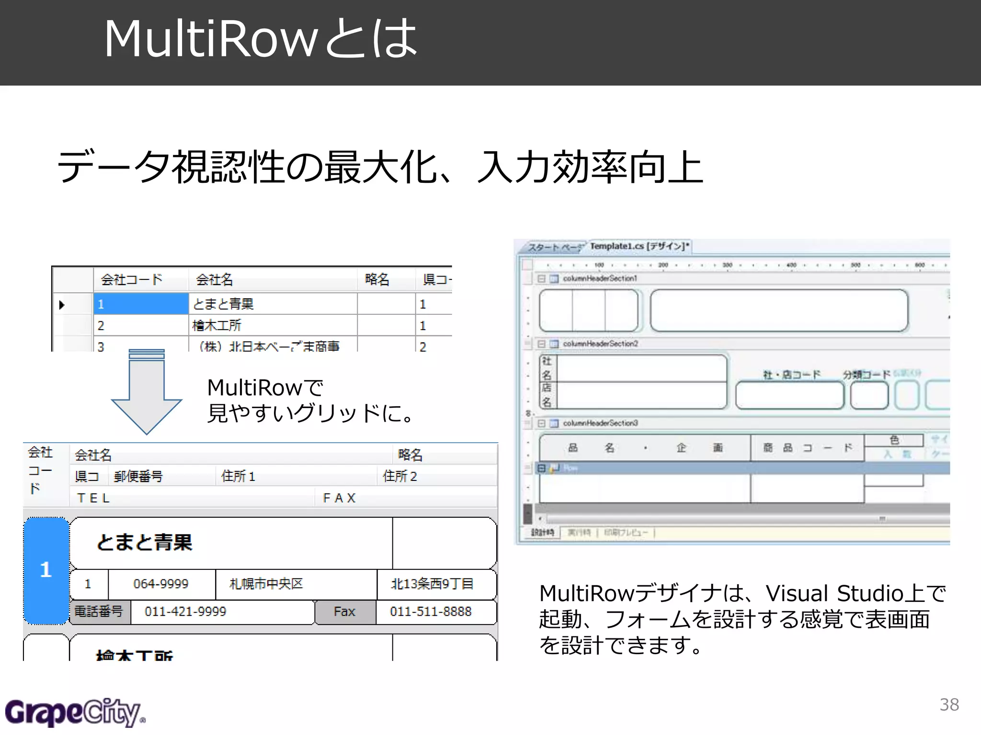Collapse the Row section expander
This screenshot has height=735, width=981.
[541, 468]
